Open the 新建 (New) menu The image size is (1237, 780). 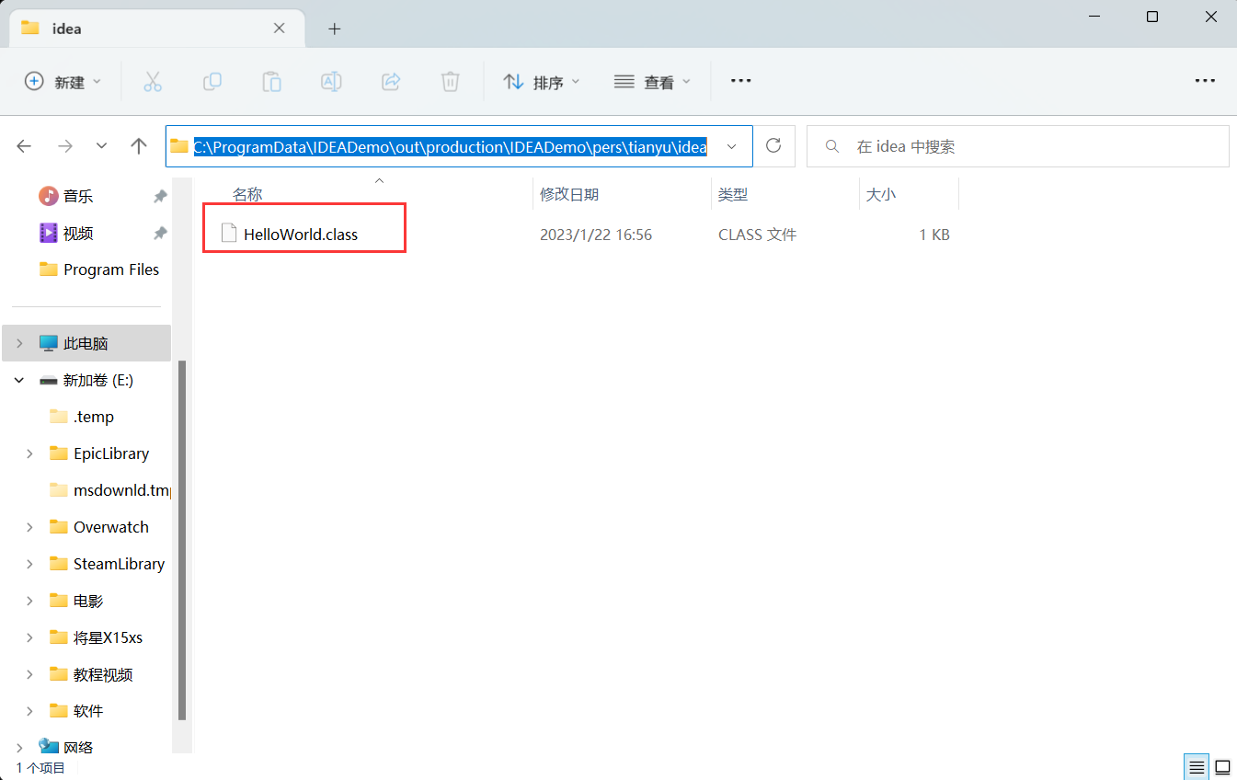click(x=63, y=82)
